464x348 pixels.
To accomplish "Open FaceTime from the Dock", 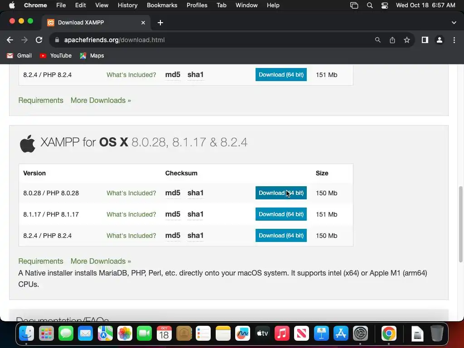I will 145,333.
